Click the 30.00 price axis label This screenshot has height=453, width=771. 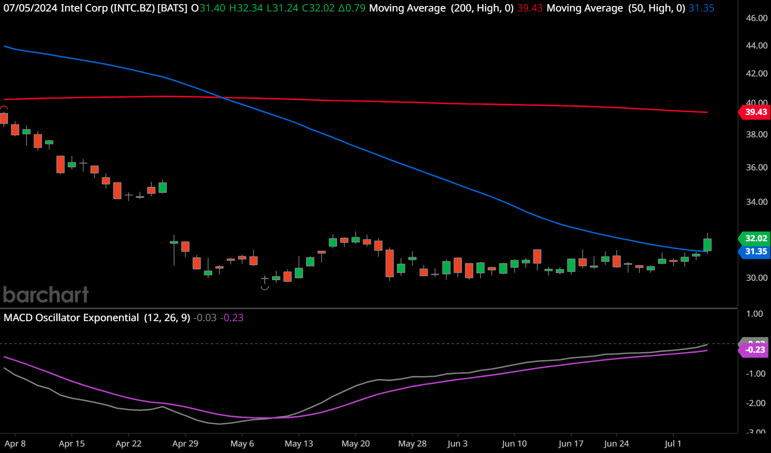[x=757, y=278]
